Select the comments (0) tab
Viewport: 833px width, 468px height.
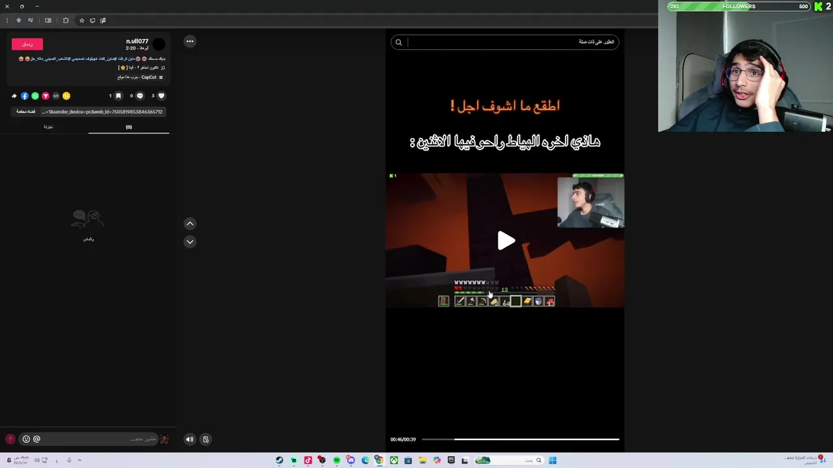click(129, 127)
